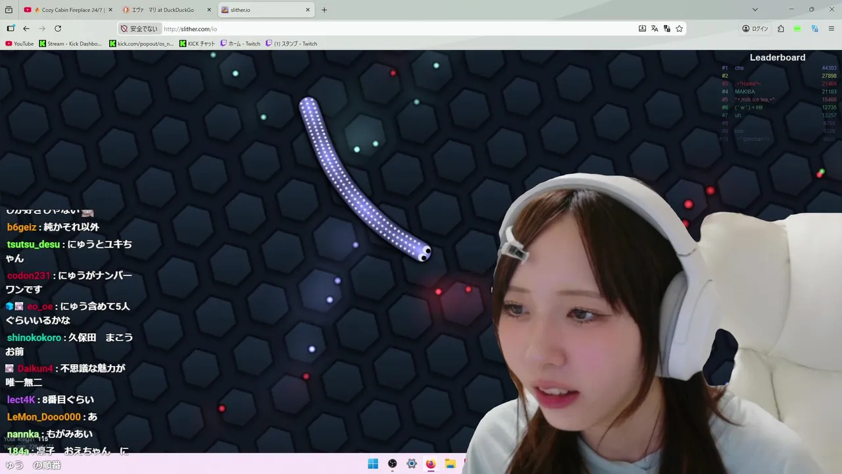This screenshot has width=842, height=474.
Task: Close the Cozy Cabin Fireplace tab
Action: (x=110, y=10)
